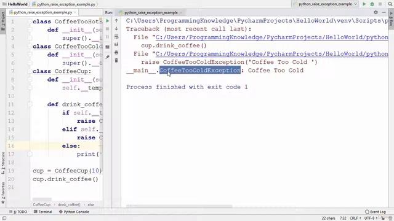
Task: Click the inspection profile icon beside the lock
Action: pyautogui.click(x=390, y=219)
